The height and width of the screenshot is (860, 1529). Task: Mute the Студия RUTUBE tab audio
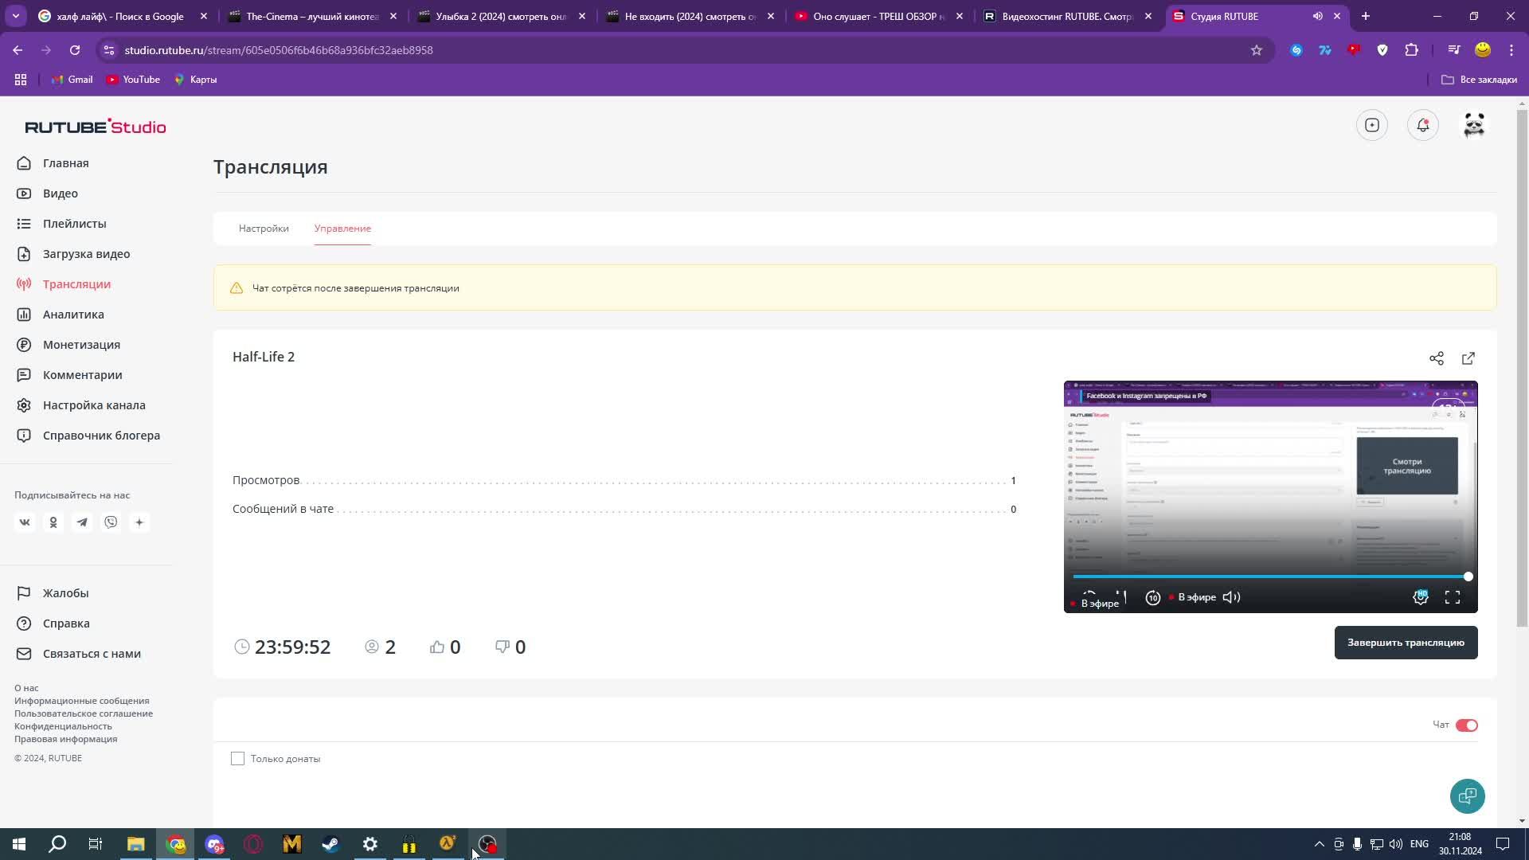(x=1318, y=16)
